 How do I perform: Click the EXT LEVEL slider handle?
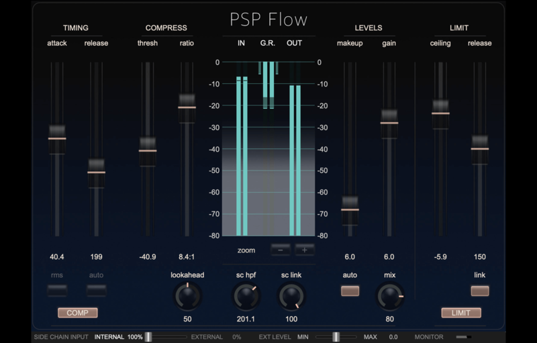(x=336, y=337)
